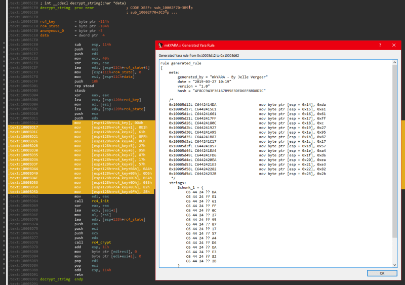Image resolution: width=405 pixels, height=285 pixels.
Task: Close the mkYARA Generated Yara Rule dialog
Action: point(394,45)
